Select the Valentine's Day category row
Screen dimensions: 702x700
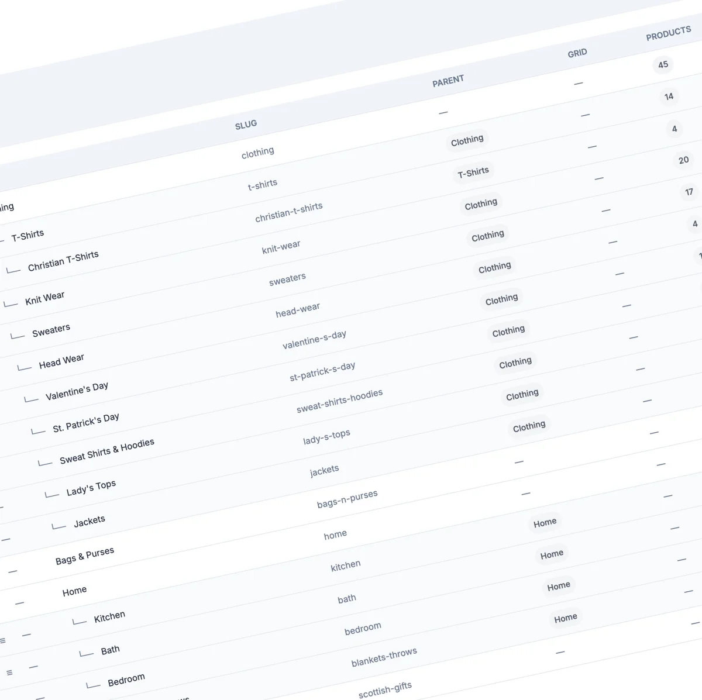pos(77,387)
